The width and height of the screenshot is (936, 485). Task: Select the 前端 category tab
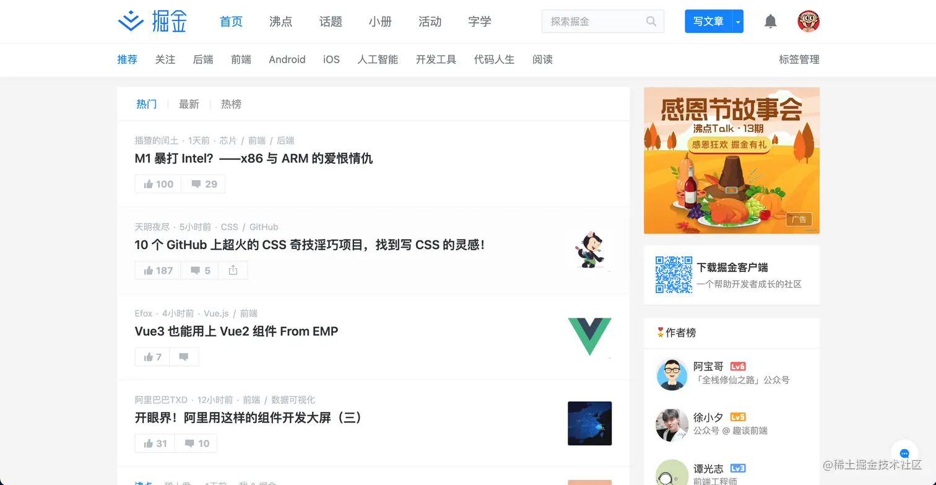pyautogui.click(x=241, y=59)
